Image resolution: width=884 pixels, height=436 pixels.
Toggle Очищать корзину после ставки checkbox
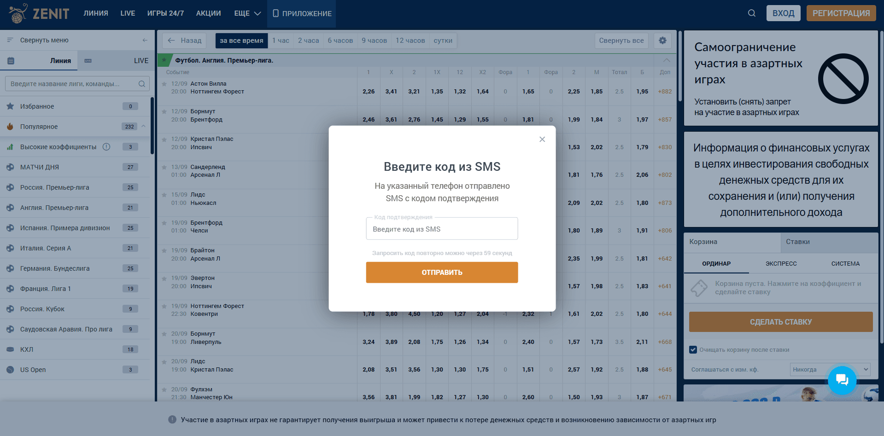click(x=693, y=350)
